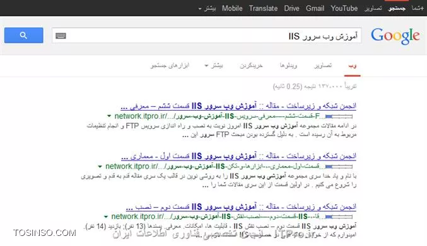Focus the search box with the IIS query
Image resolution: width=427 pixels, height=246 pixels.
(x=206, y=36)
